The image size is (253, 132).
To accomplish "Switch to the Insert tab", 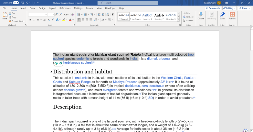I will [x=23, y=8].
